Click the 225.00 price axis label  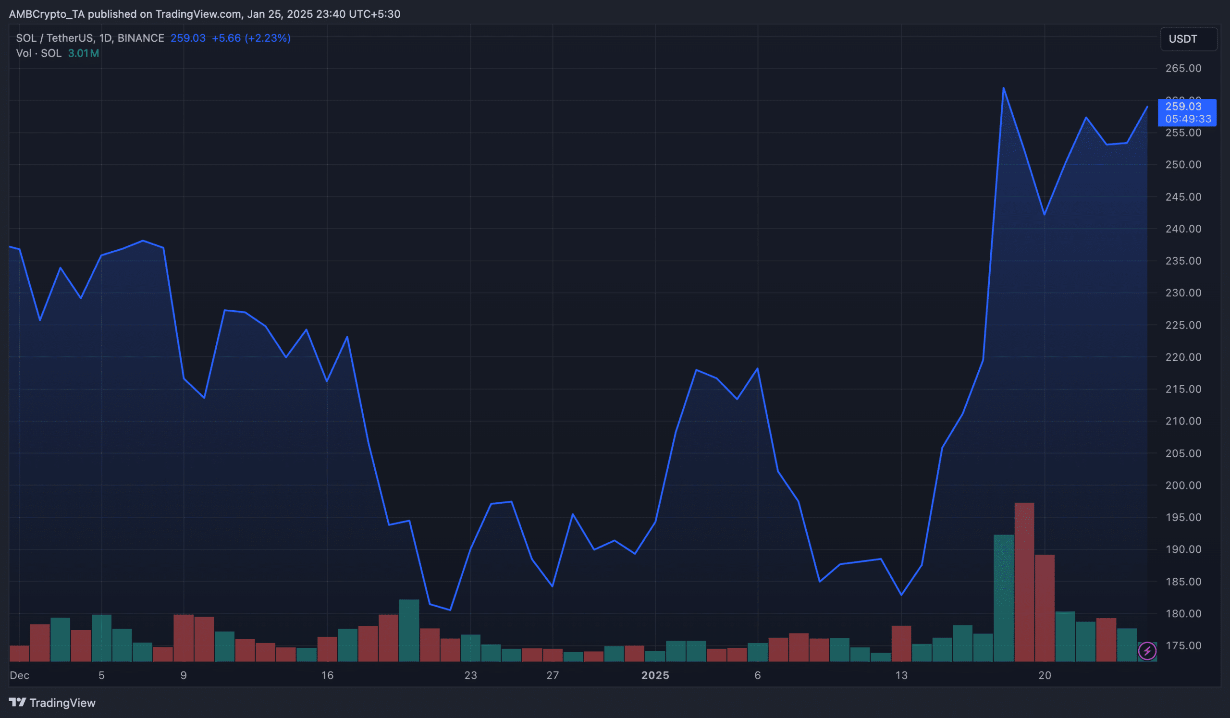[x=1183, y=325]
